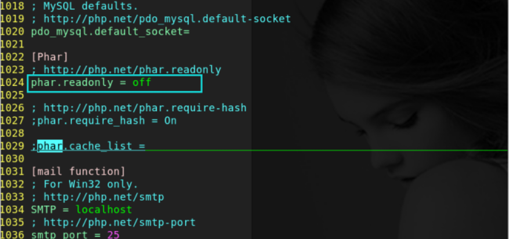Place cursor after pdo_mysql.default_socket= text
This screenshot has width=509, height=239.
[x=190, y=32]
